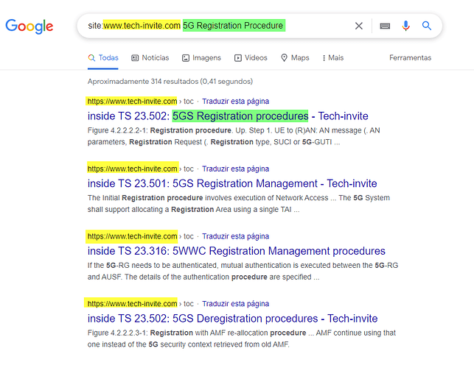The width and height of the screenshot is (474, 368).
Task: Click 'Traduzir esta página' for TS 23.501 result
Action: tap(235, 169)
